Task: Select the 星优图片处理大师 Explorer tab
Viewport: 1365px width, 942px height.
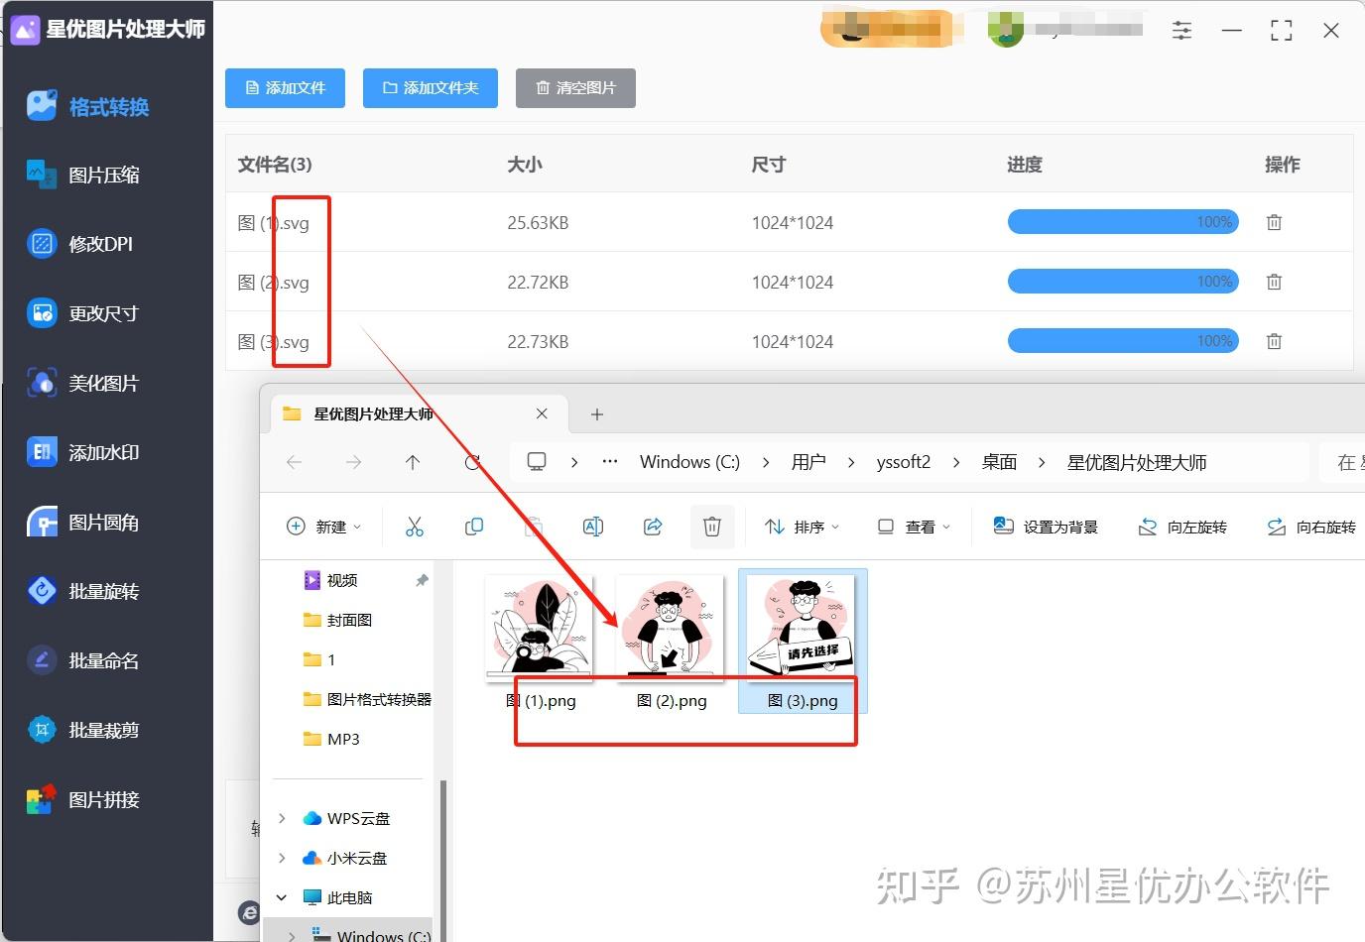Action: coord(372,413)
